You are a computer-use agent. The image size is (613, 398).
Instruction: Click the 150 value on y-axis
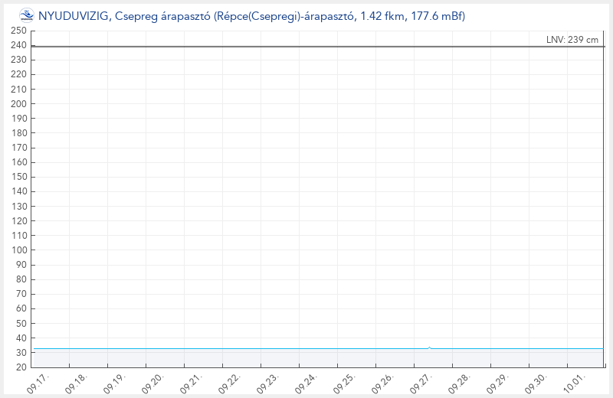(x=19, y=177)
